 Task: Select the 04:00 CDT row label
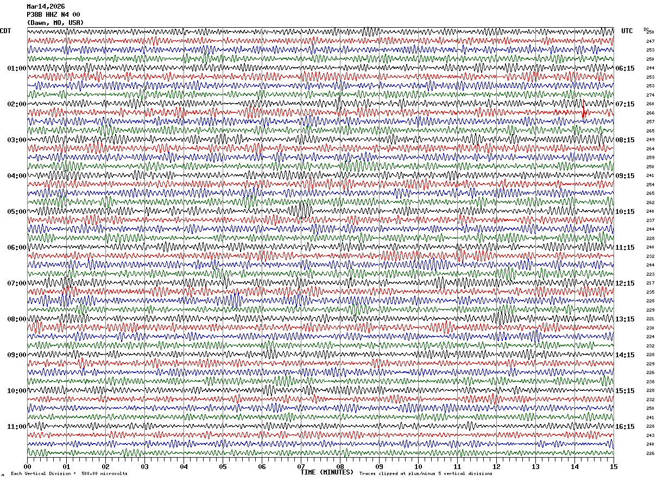16,176
